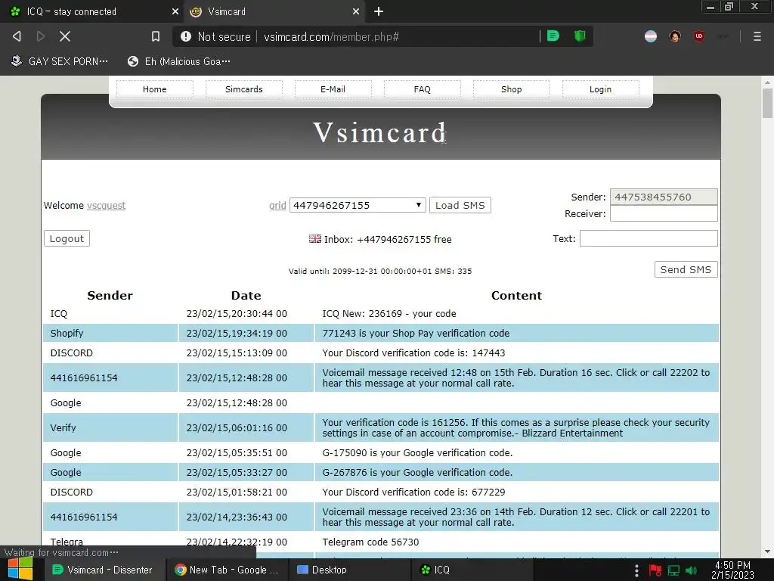The width and height of the screenshot is (774, 581).
Task: Click the vscguest username link
Action: tap(106, 206)
